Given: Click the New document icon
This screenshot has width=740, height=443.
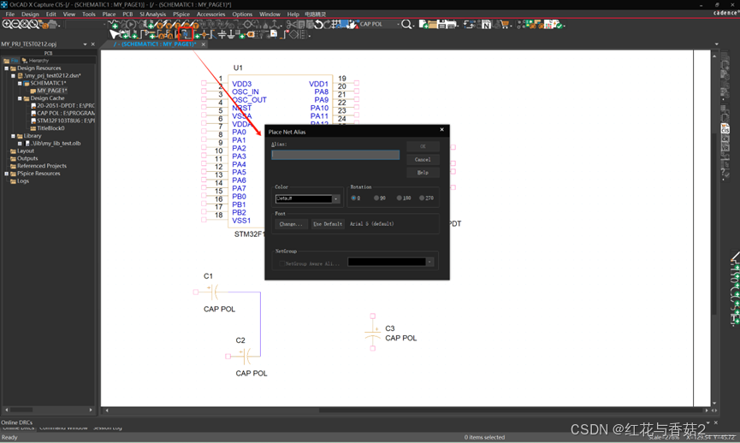Looking at the screenshot, I should (x=423, y=24).
